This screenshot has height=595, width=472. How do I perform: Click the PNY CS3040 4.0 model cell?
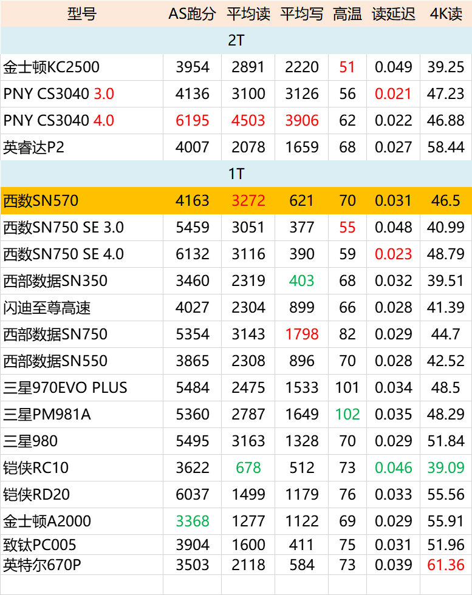click(x=81, y=120)
